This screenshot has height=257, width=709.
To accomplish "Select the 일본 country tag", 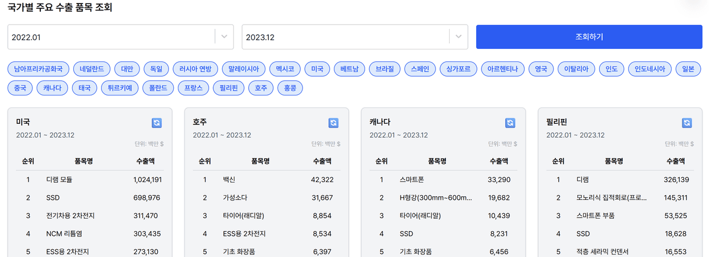I will tap(688, 69).
